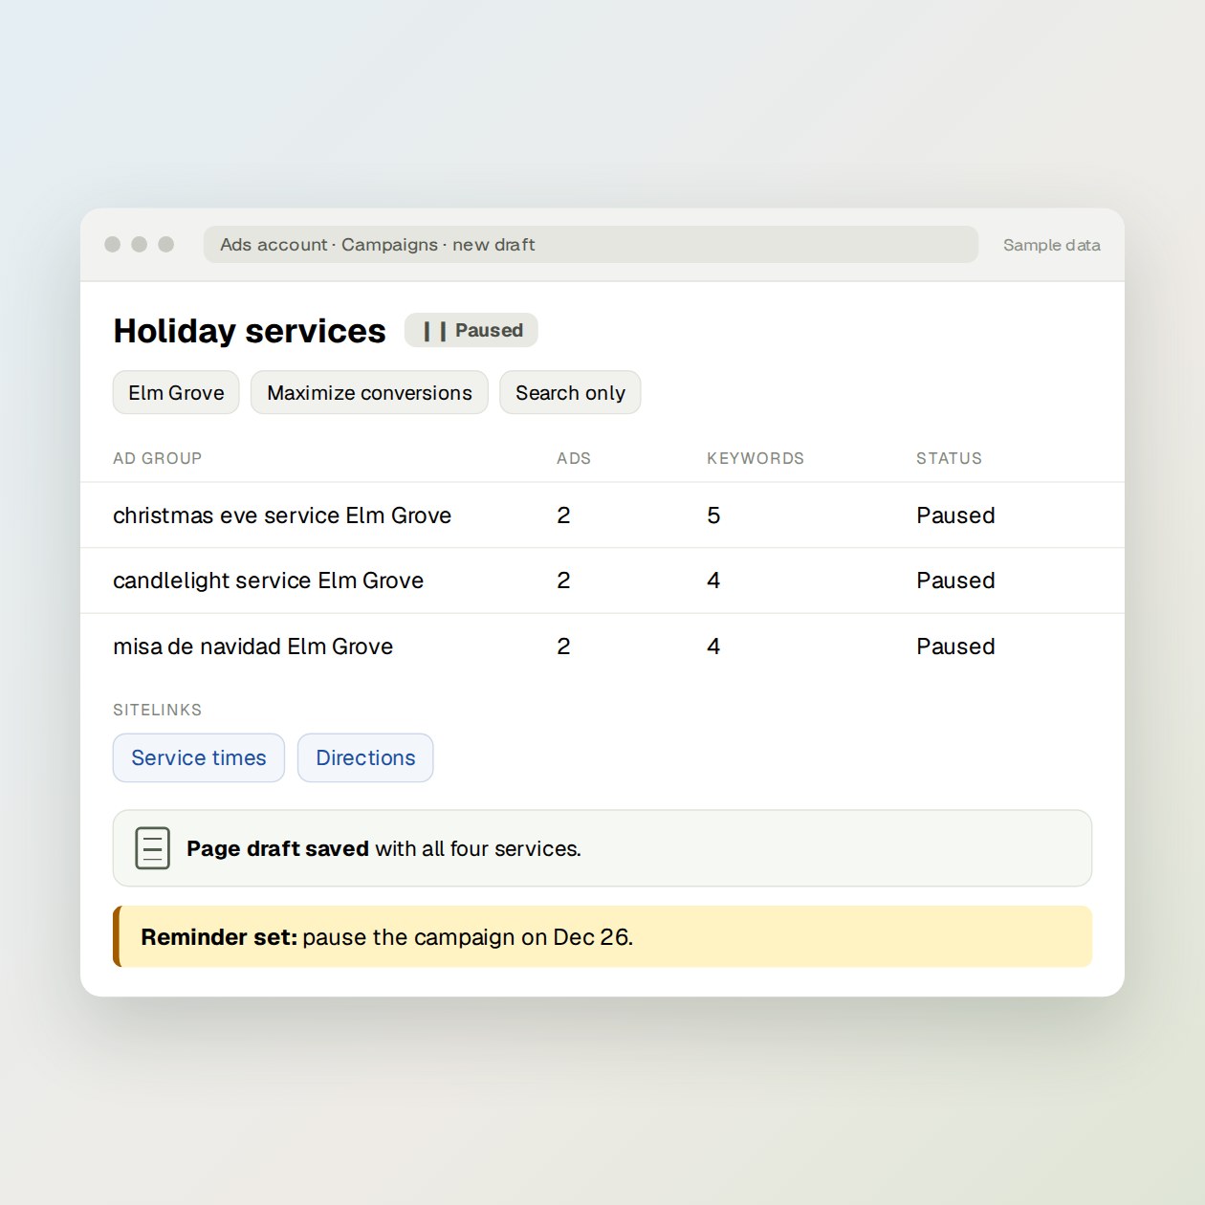
Task: Open the Service times sitelink
Action: click(199, 757)
